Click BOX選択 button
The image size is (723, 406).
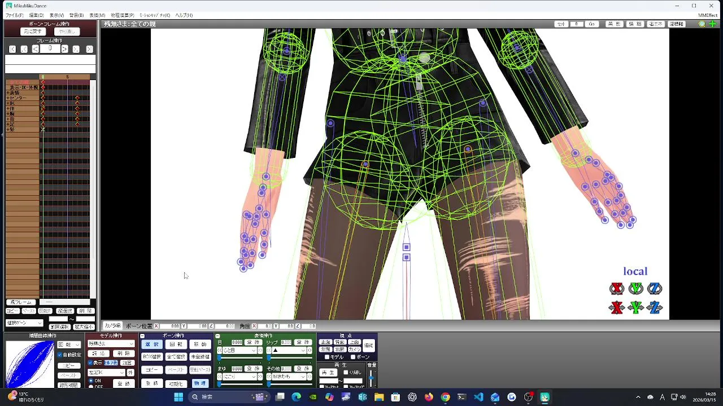(152, 357)
